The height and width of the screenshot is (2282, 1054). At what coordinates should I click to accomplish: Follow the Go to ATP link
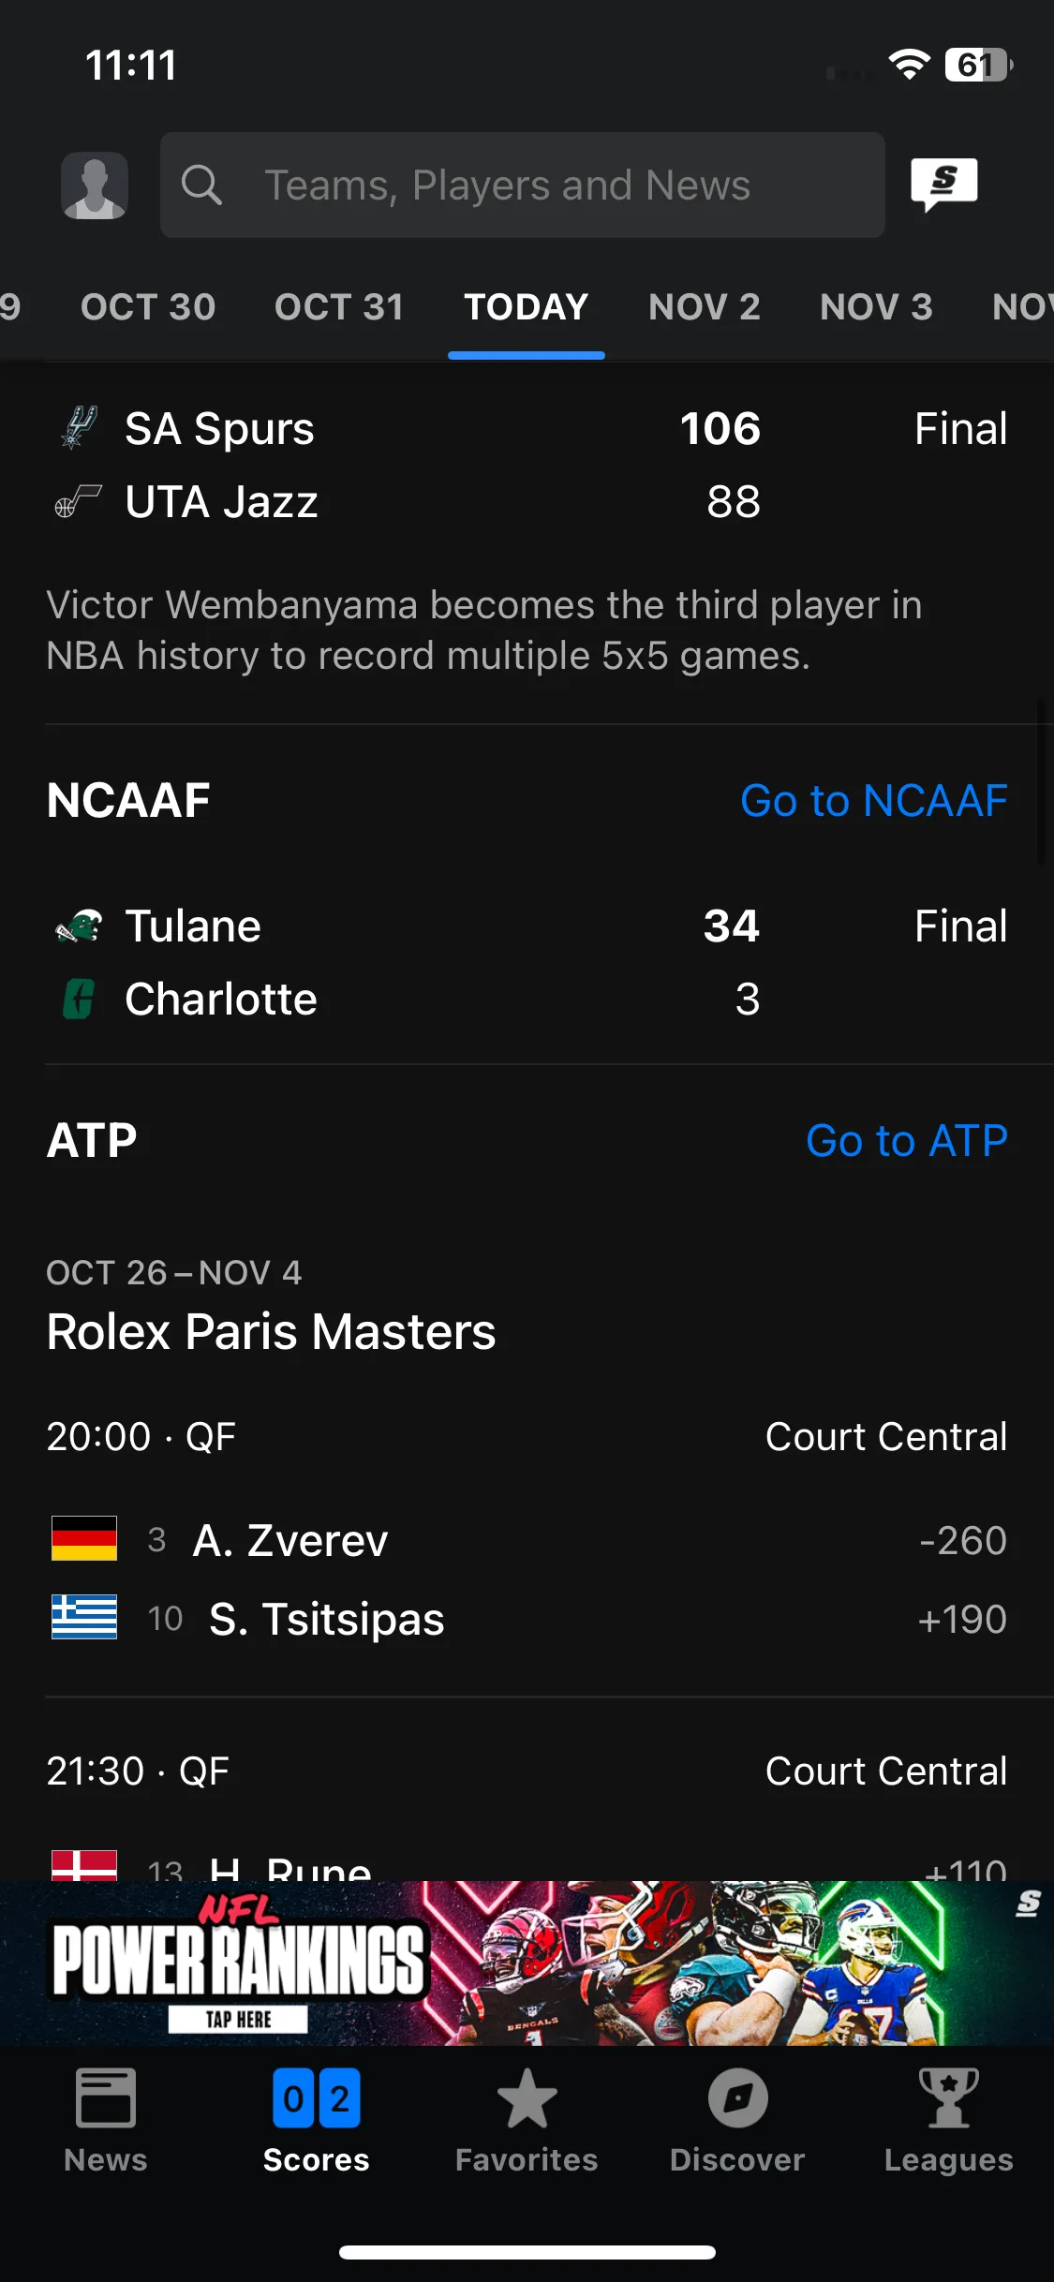[907, 1141]
